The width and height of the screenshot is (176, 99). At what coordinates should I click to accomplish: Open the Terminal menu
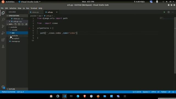point(34,8)
